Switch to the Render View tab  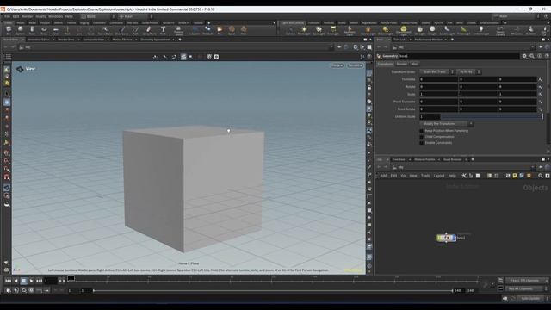coord(66,40)
